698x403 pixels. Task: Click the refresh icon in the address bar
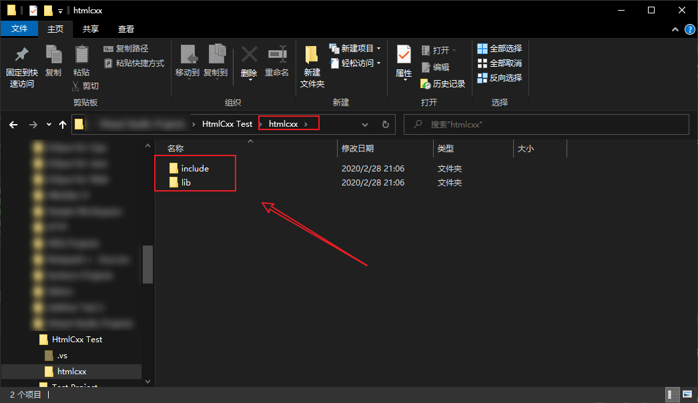(386, 124)
